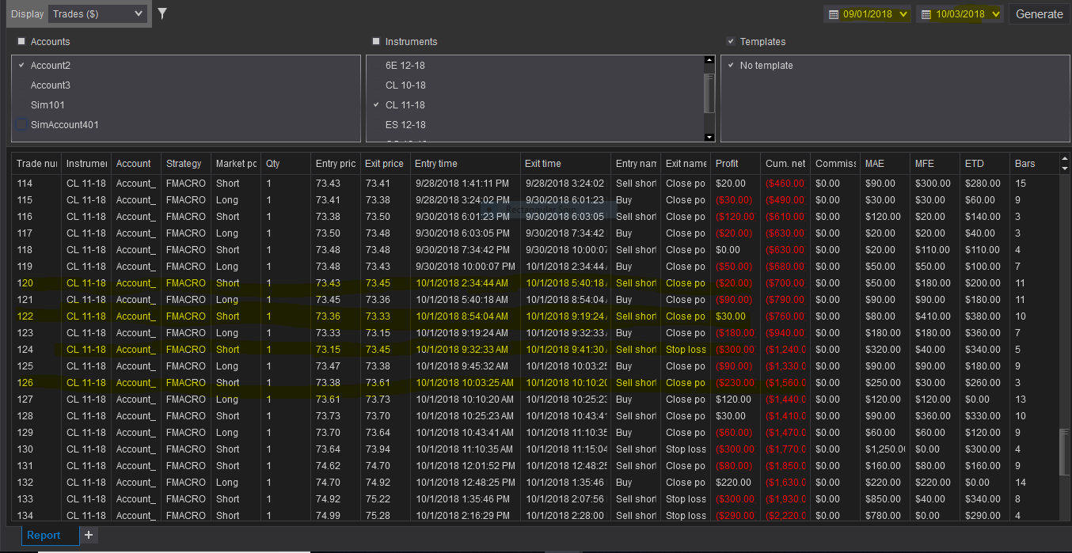Viewport: 1072px width, 553px height.
Task: Add a new tab with the plus icon
Action: pyautogui.click(x=89, y=535)
